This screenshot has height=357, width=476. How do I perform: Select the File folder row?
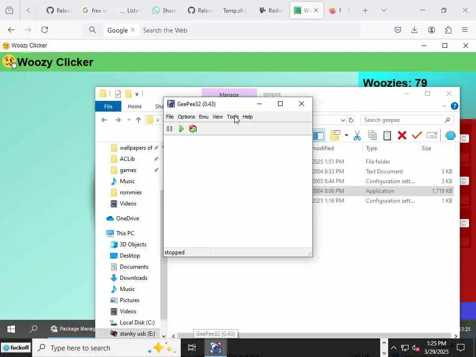point(383,162)
